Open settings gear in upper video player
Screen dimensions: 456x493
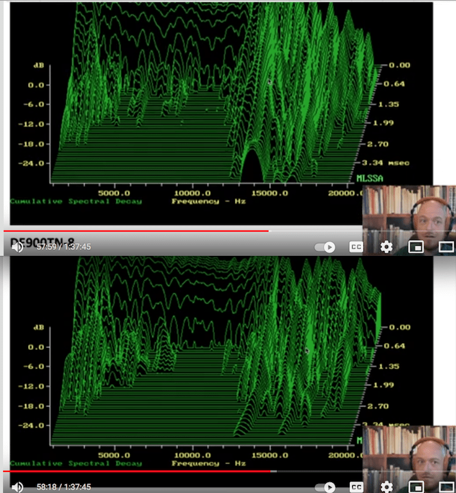[x=386, y=247]
